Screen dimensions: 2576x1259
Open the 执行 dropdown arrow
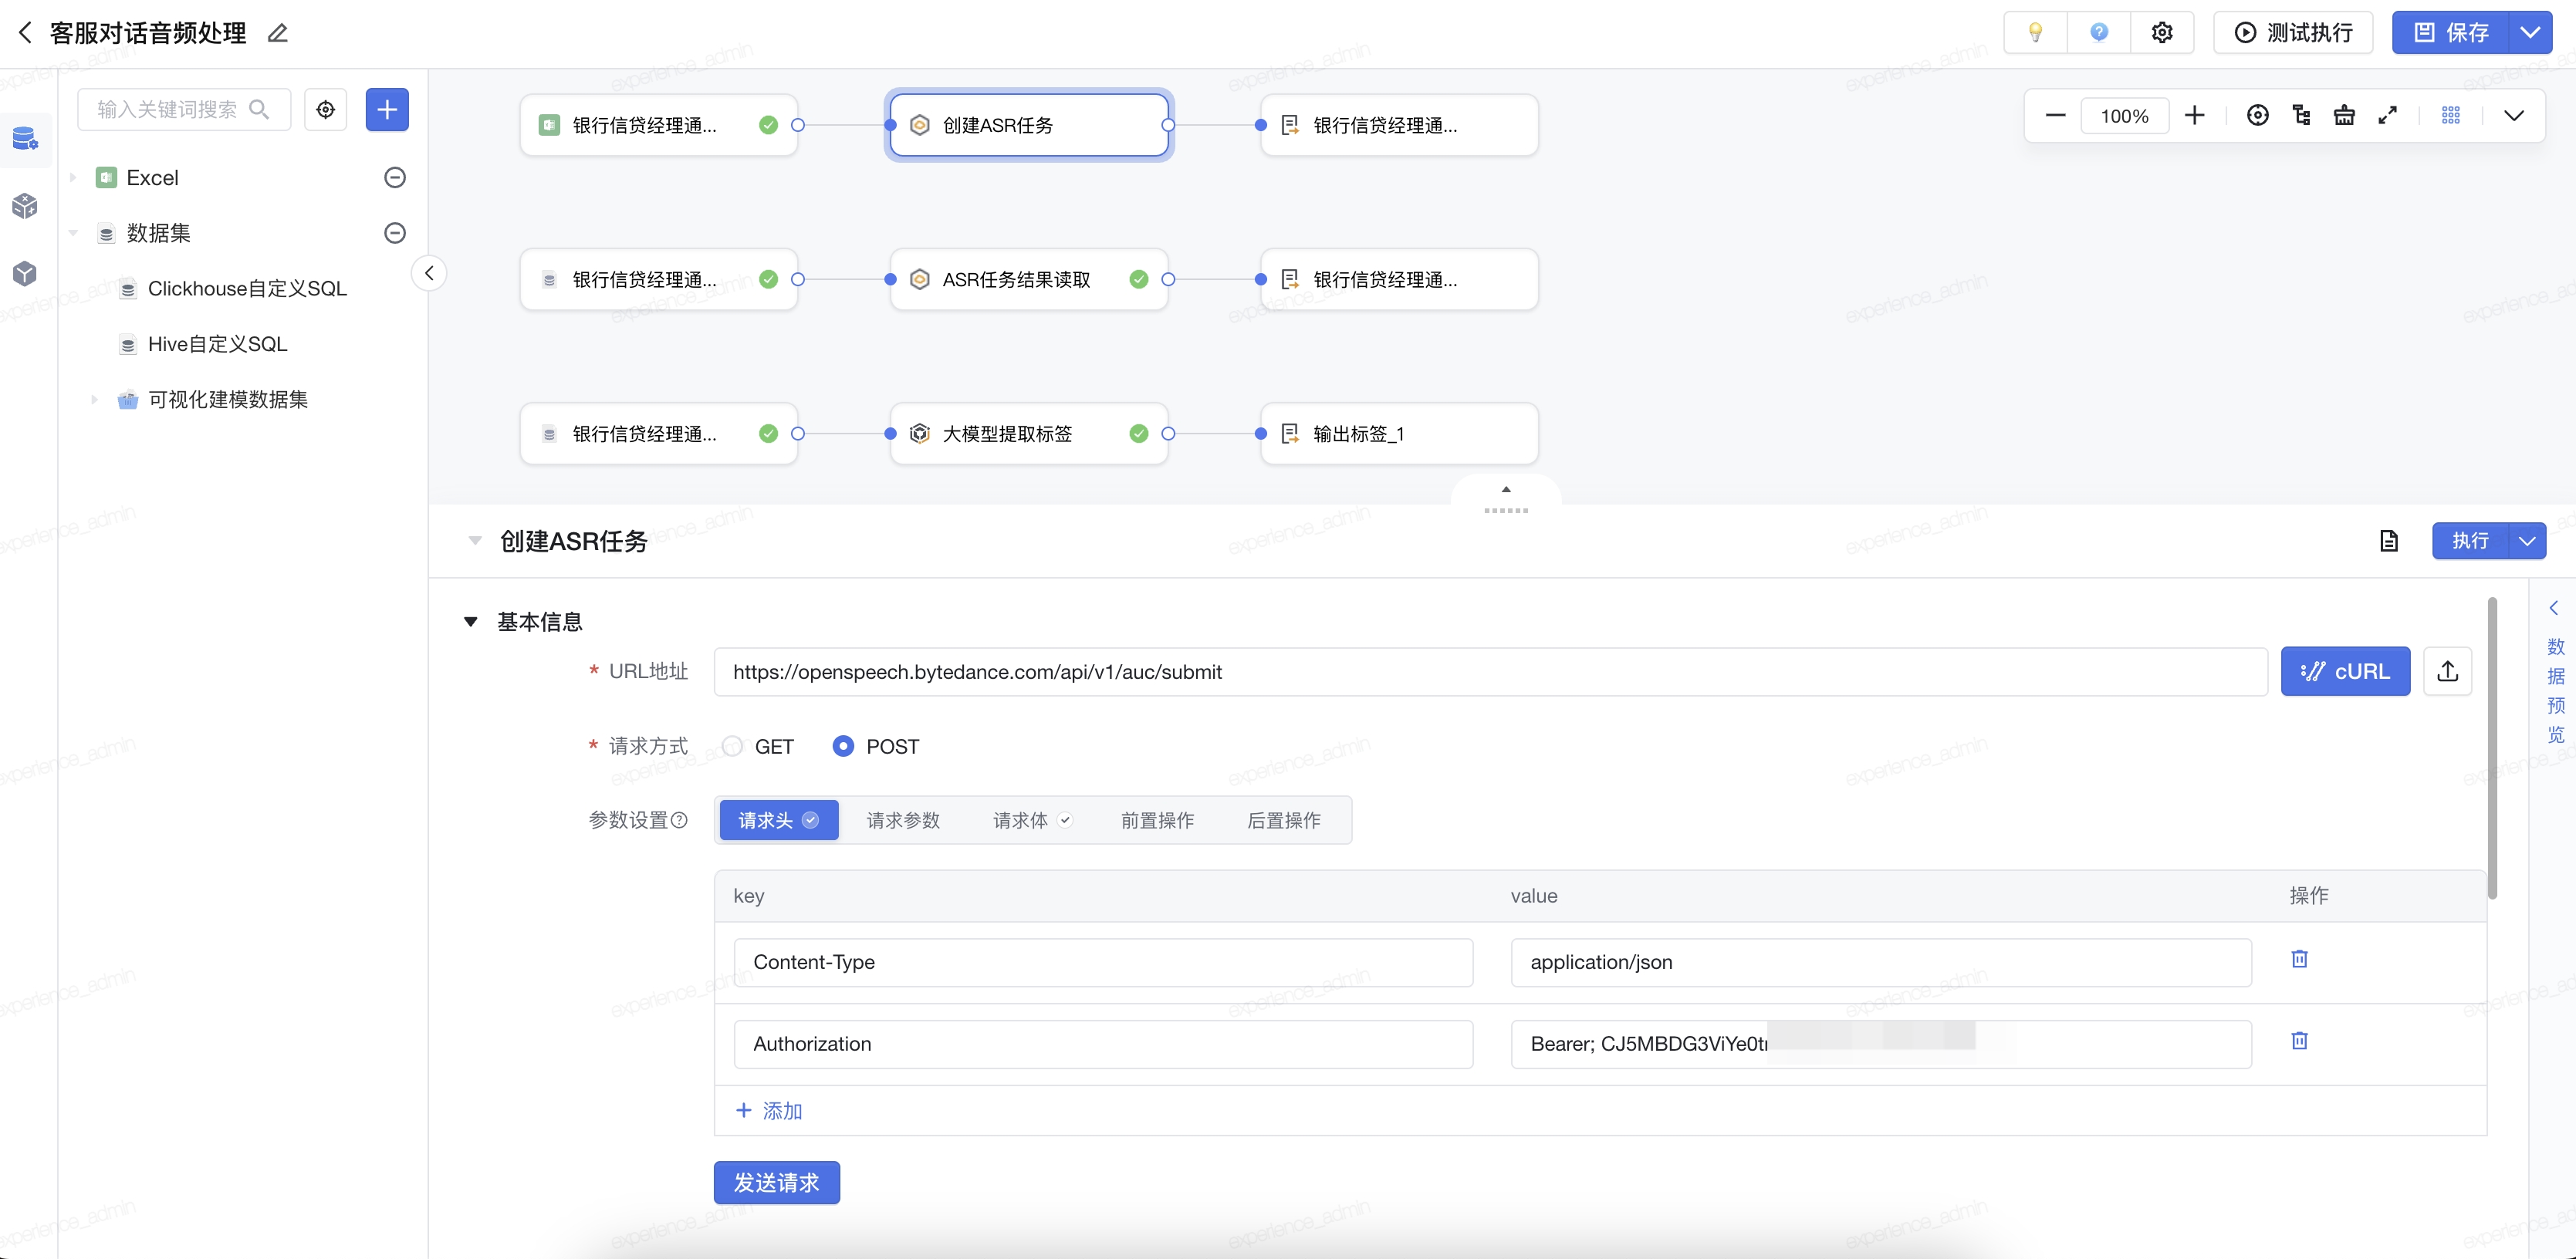(x=2527, y=541)
